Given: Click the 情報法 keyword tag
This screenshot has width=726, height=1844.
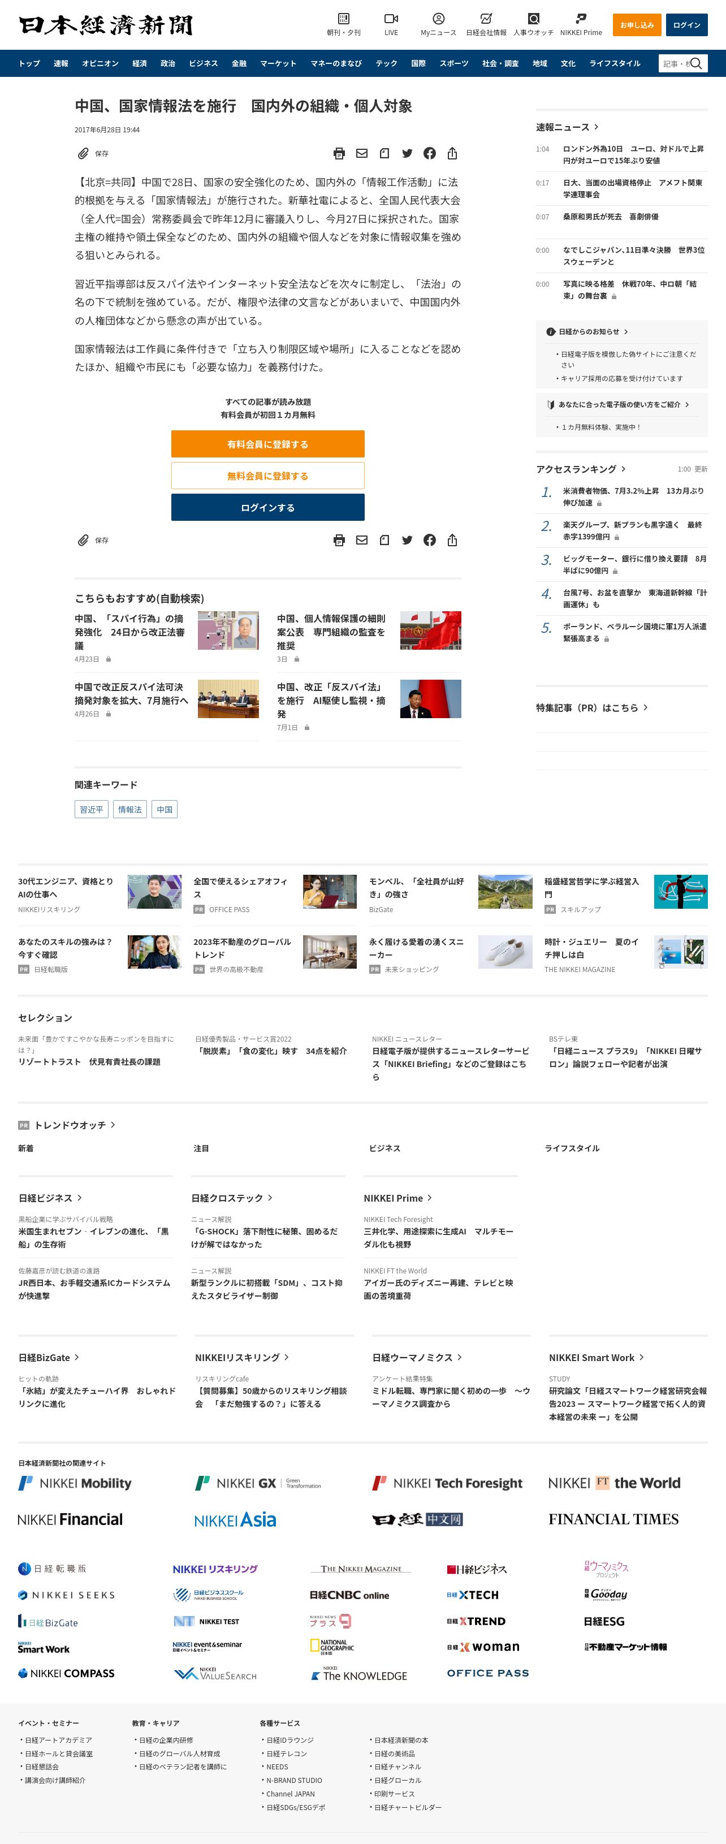Looking at the screenshot, I should [129, 809].
